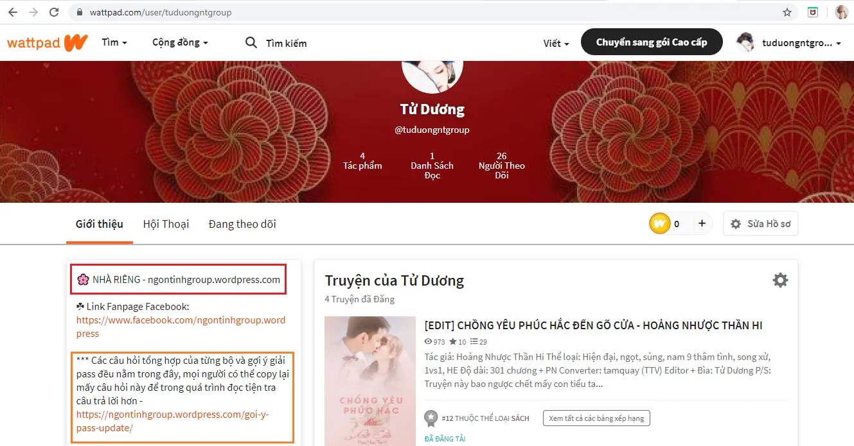Viewport: 854px width, 446px height.
Task: Click Xem tất cả các bảng xếp hạng
Action: pyautogui.click(x=596, y=418)
